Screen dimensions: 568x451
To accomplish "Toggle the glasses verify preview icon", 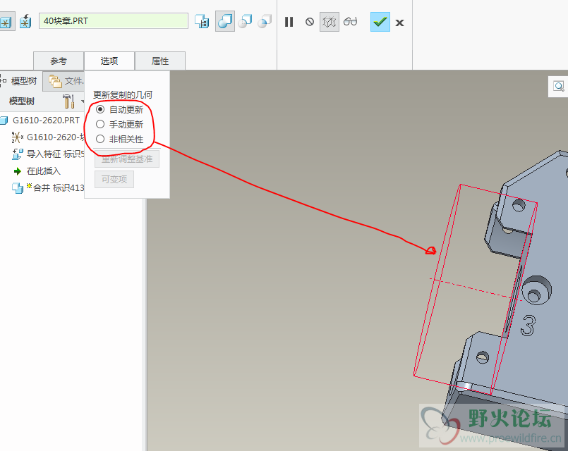I will [x=350, y=22].
